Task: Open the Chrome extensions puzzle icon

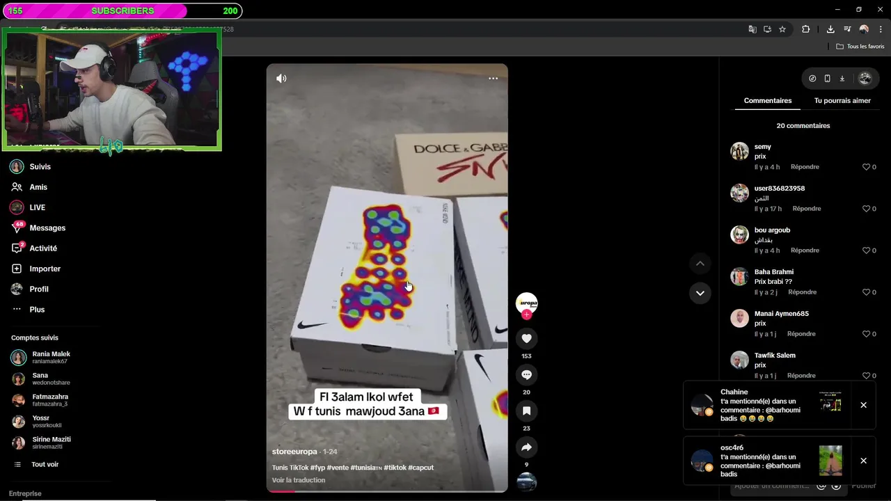Action: (806, 29)
